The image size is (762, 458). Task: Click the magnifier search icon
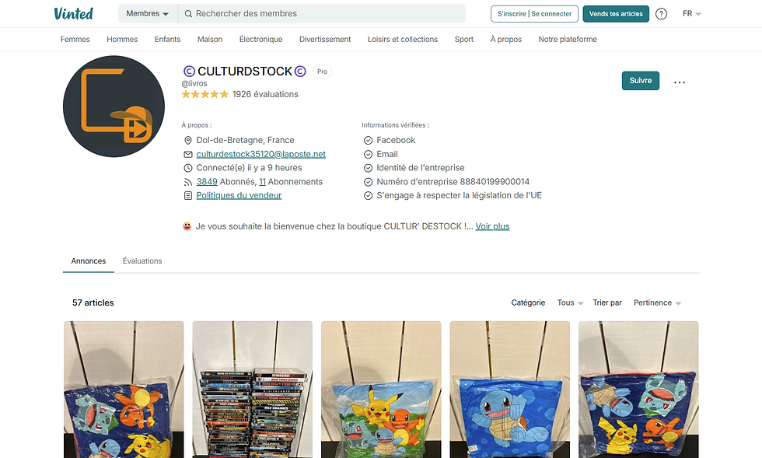[x=188, y=14]
